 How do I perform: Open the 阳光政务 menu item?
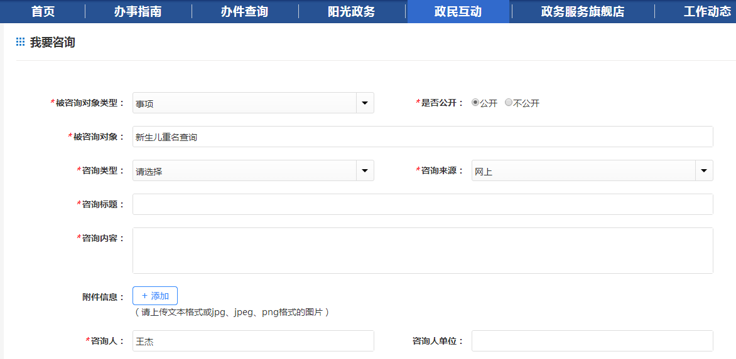[351, 11]
